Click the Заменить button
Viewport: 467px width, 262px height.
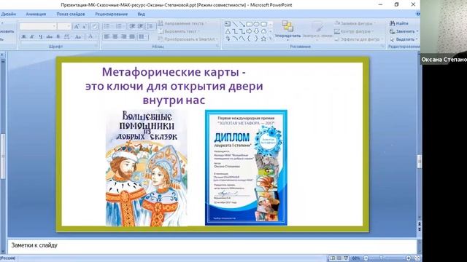pos(404,31)
